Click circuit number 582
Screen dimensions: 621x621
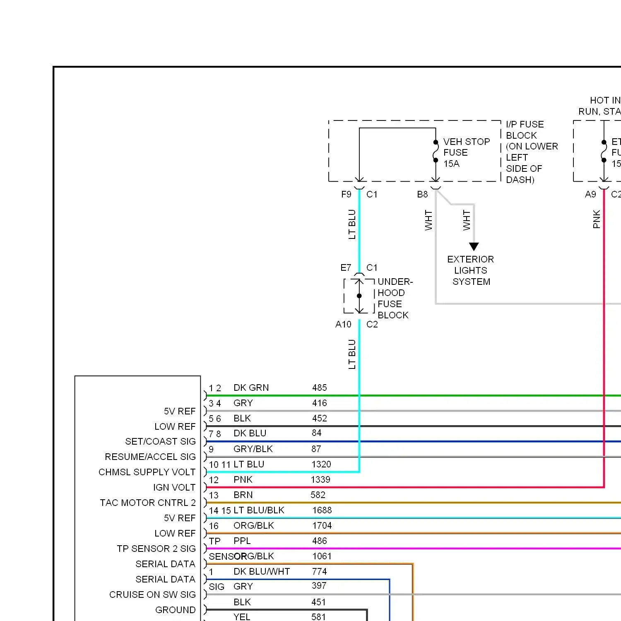(318, 495)
